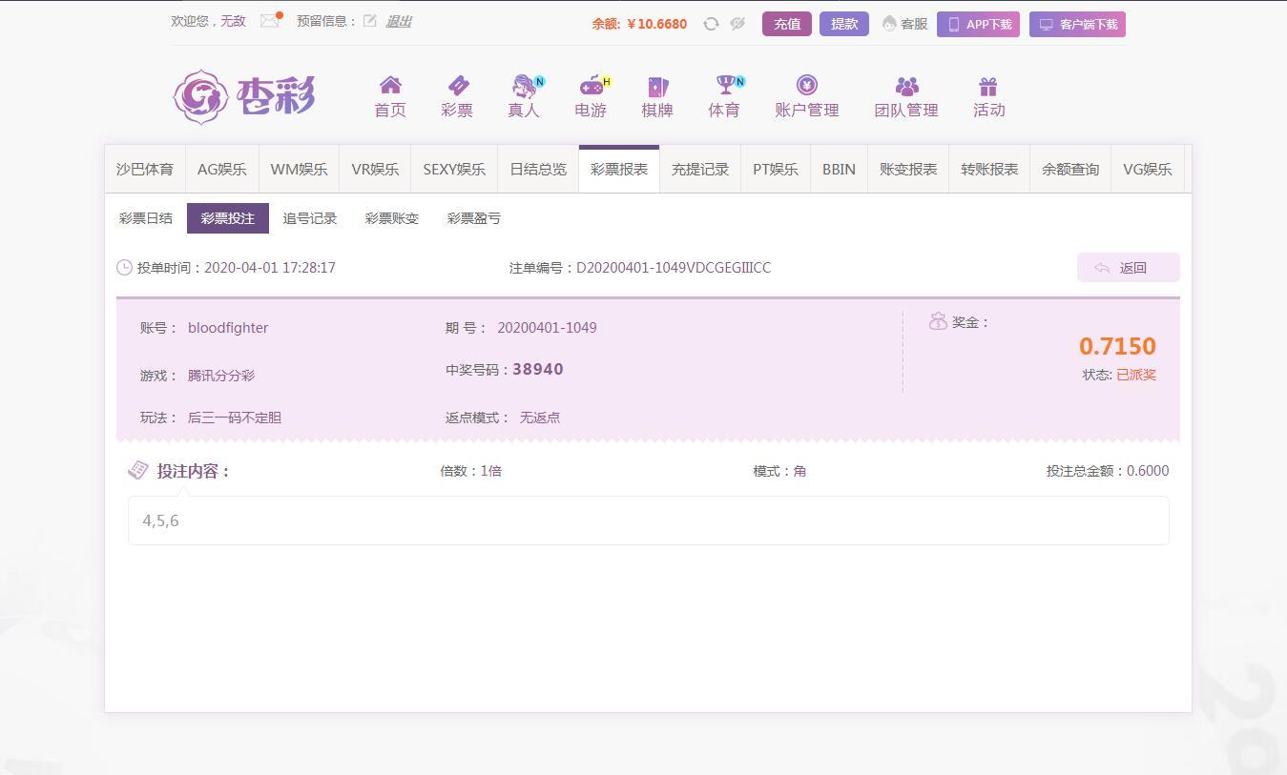Viewport: 1287px width, 775px height.
Task: Select the 追号记录 sub-tab
Action: click(310, 218)
